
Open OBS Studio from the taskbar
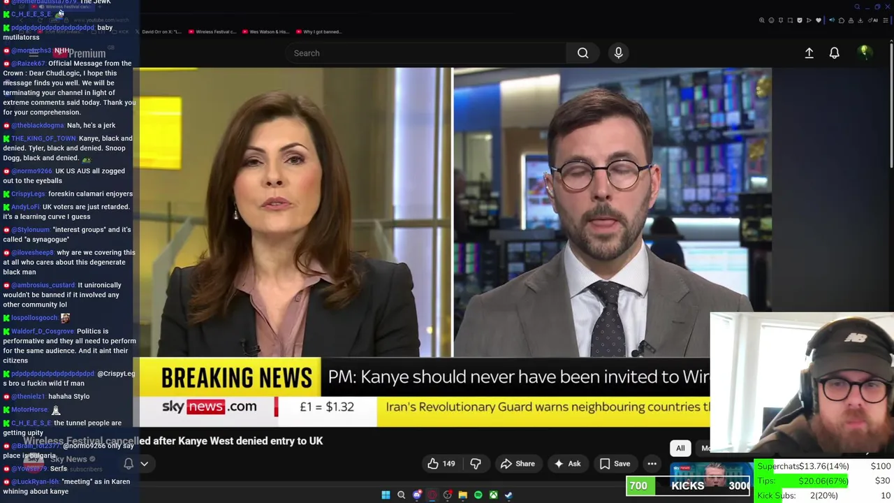click(x=448, y=495)
